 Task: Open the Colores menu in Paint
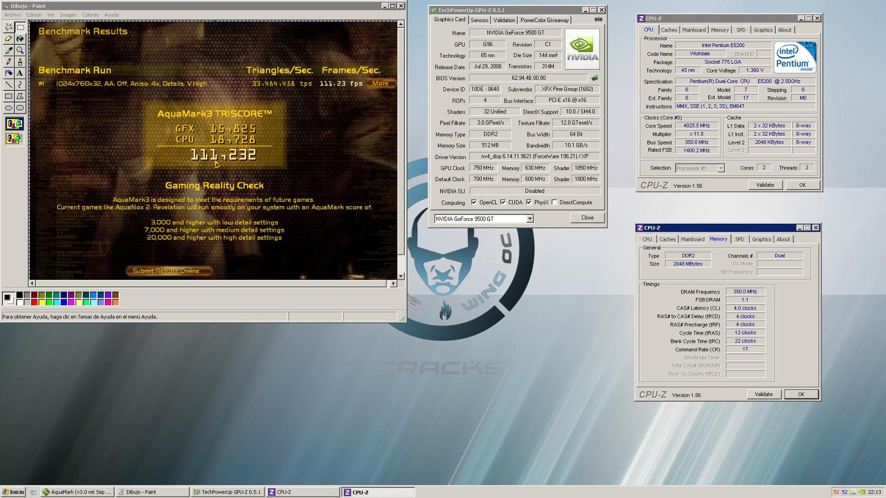(x=91, y=15)
